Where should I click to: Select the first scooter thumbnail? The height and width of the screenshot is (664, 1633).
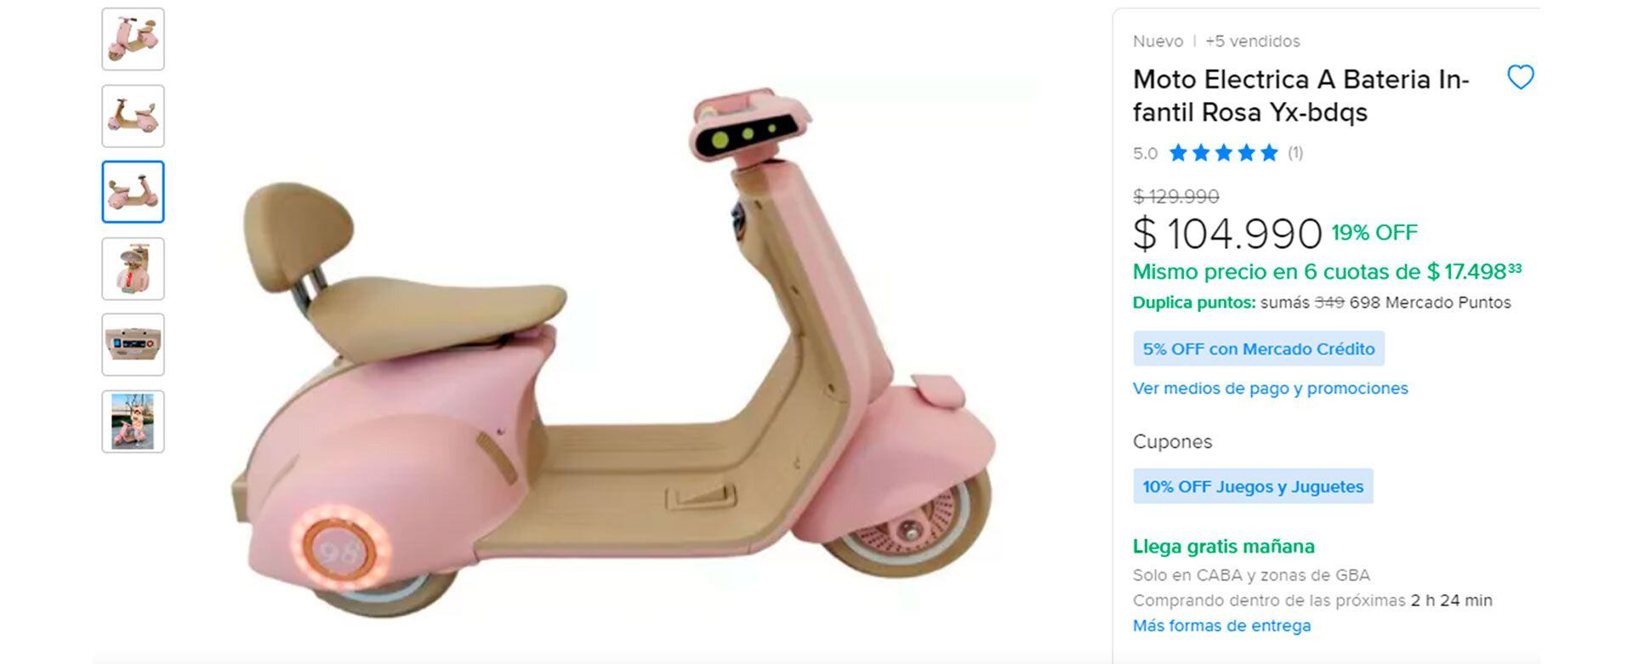click(133, 39)
